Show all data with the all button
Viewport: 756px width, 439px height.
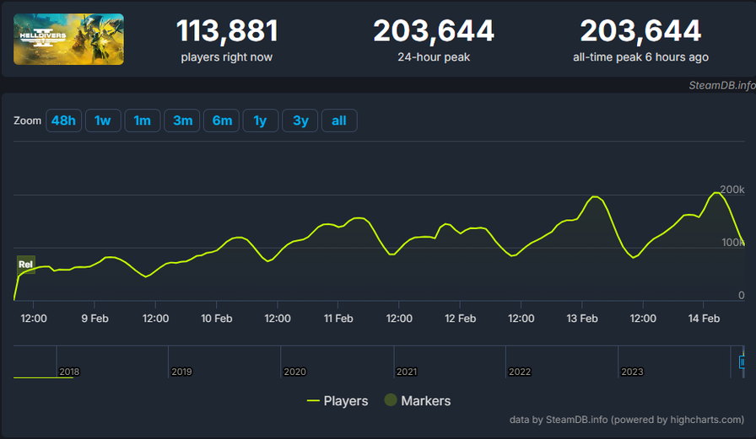pos(338,120)
